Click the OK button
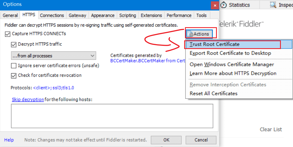Screen dimensions: 293x147 pos(166,140)
